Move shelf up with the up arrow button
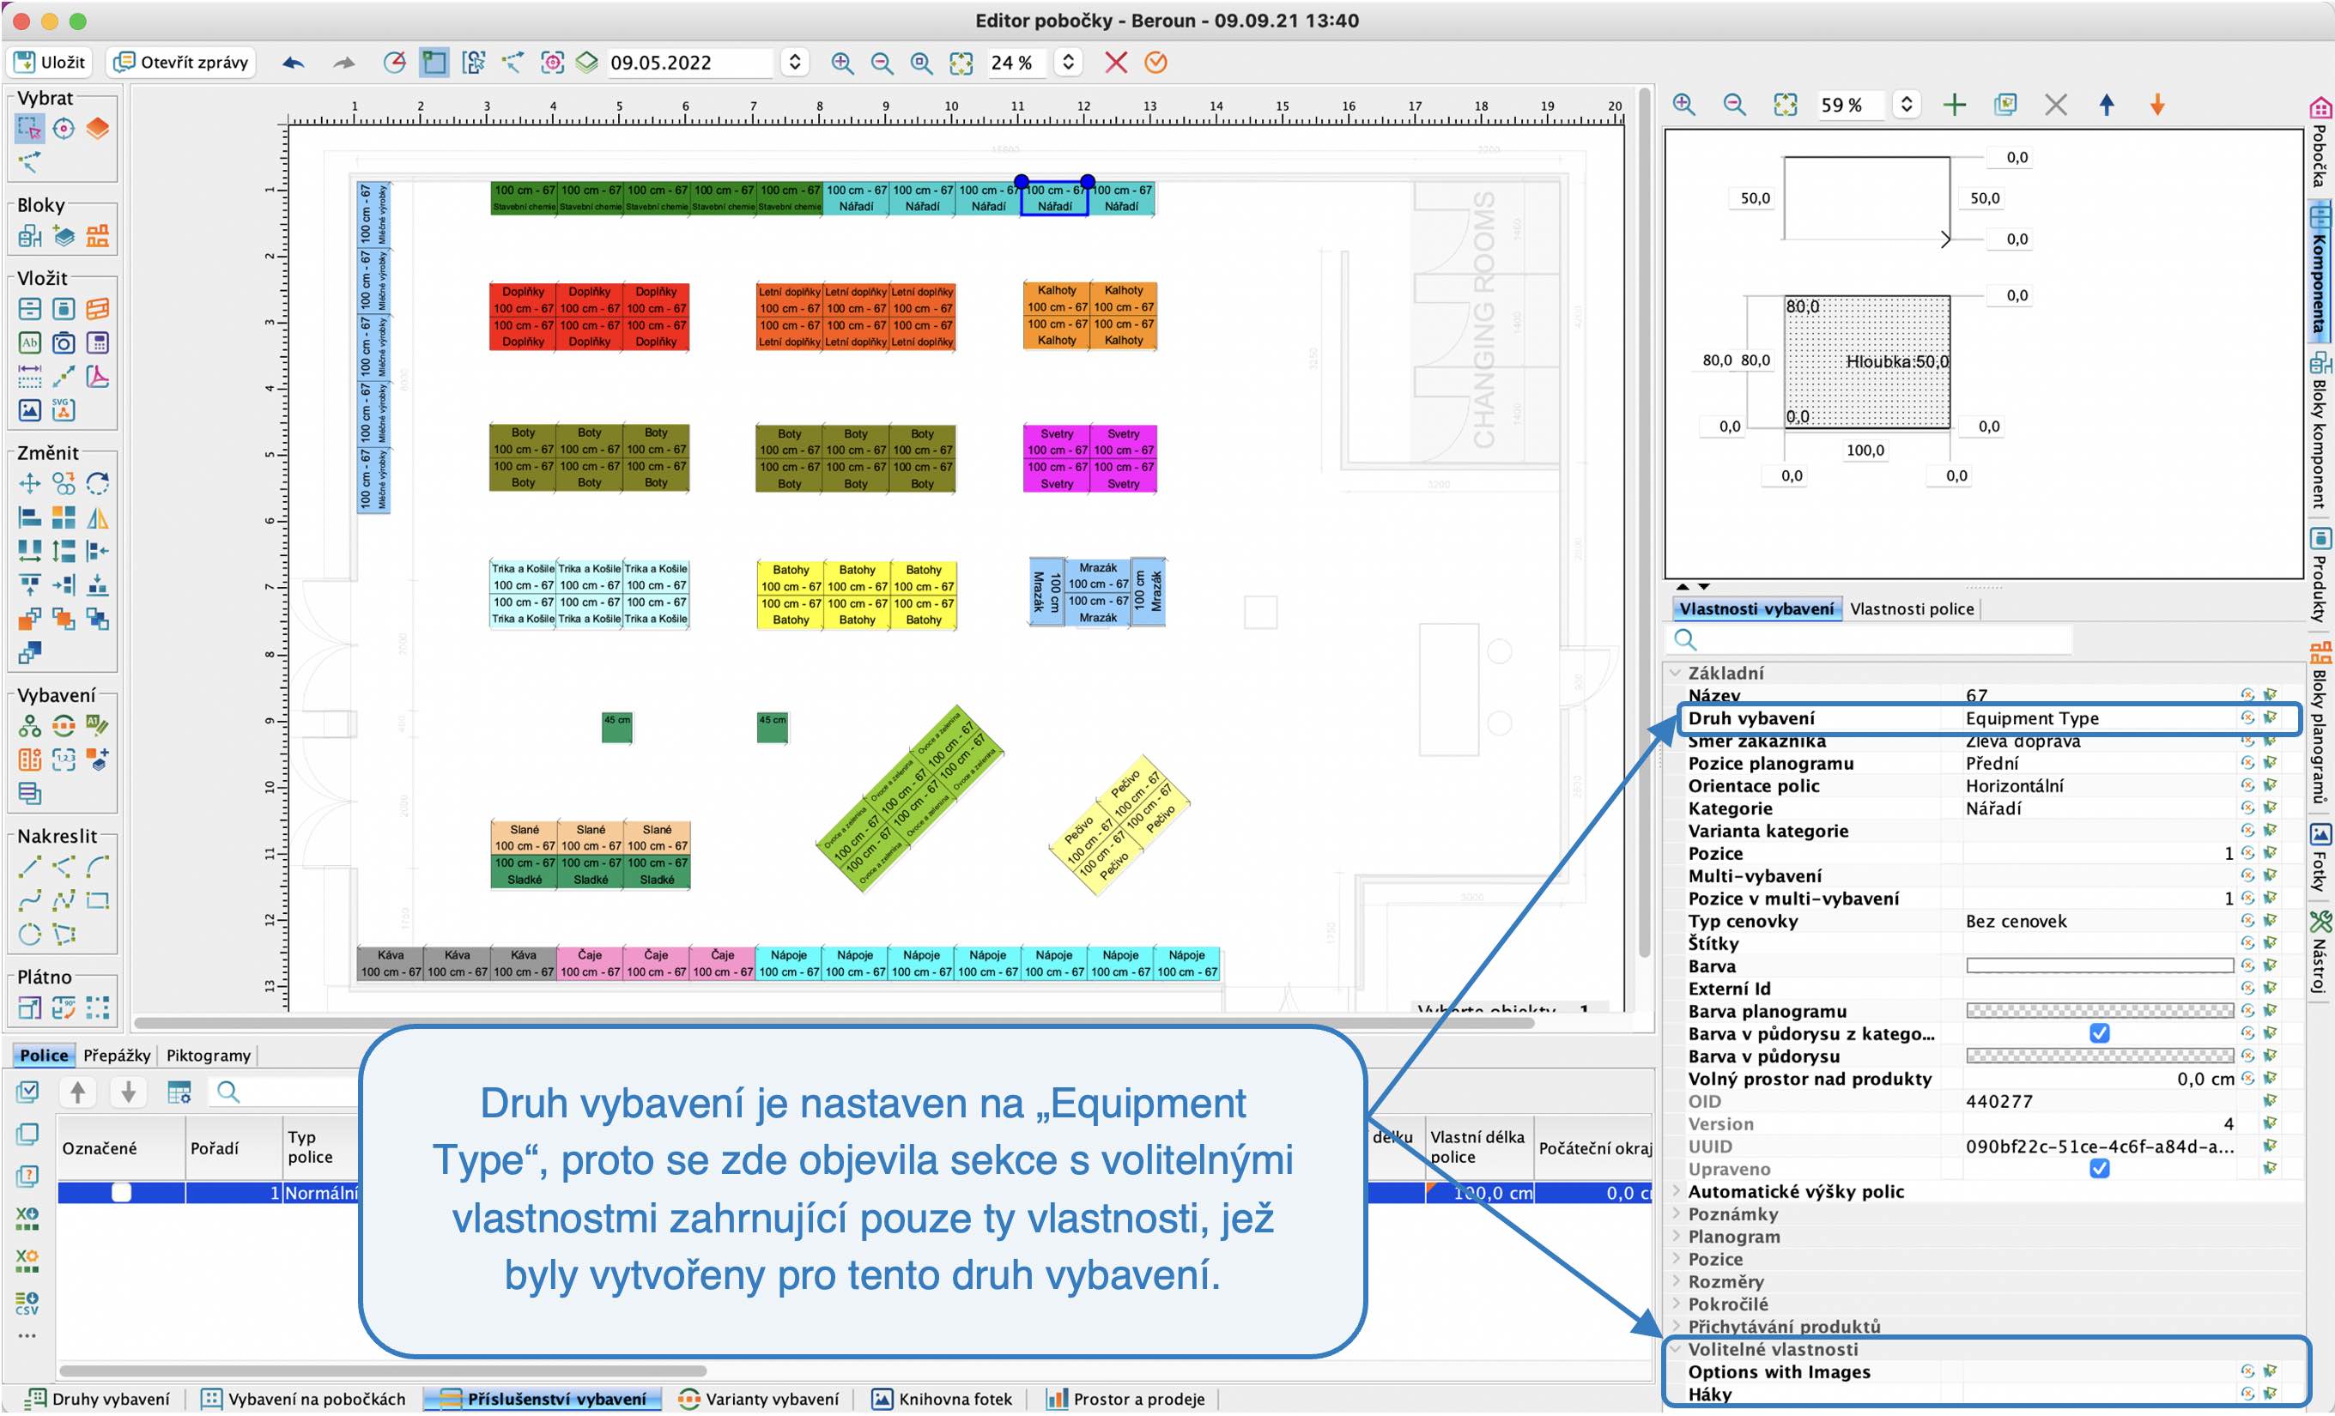 78,1092
